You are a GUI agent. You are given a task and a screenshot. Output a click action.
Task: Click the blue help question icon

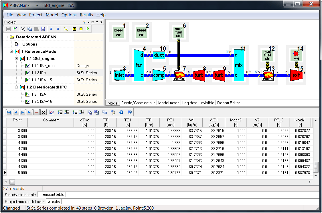[130, 112]
